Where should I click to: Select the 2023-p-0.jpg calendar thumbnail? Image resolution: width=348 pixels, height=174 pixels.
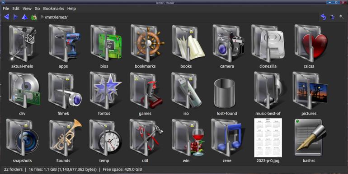[x=268, y=137]
